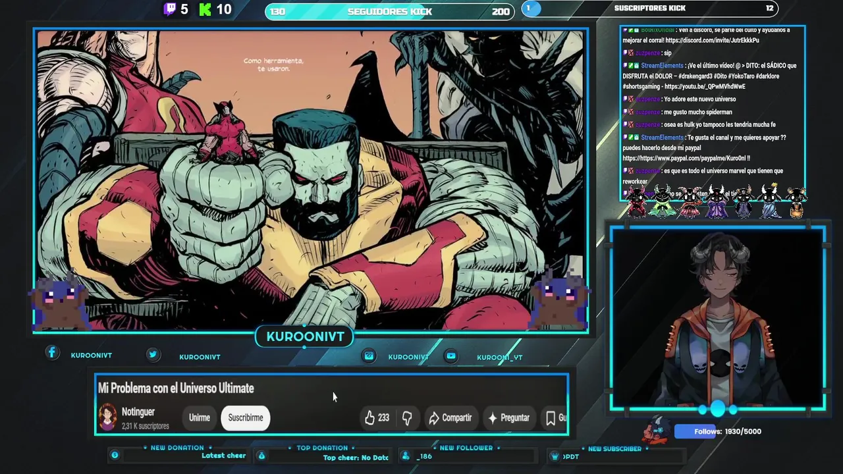
Task: Click the small red mascot icon beside Follows
Action: [x=656, y=429]
